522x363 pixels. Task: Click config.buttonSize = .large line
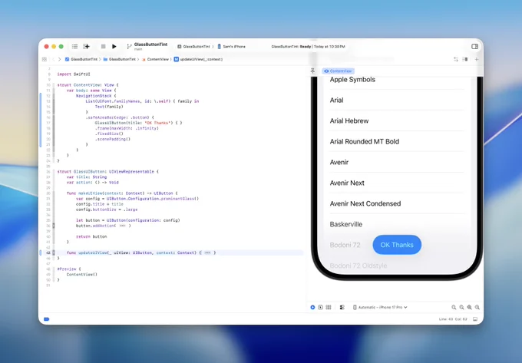107,210
